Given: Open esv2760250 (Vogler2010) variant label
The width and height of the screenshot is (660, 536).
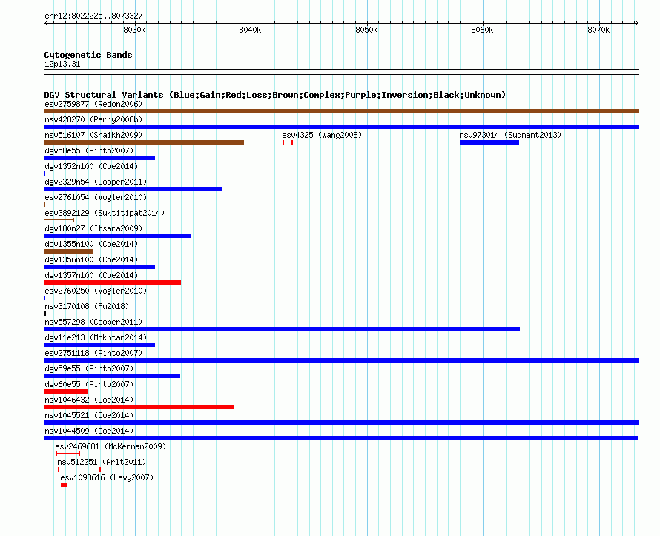Looking at the screenshot, I should coord(96,291).
